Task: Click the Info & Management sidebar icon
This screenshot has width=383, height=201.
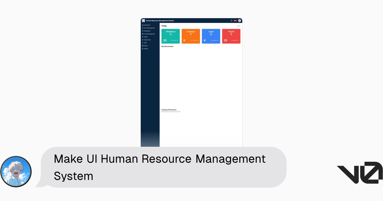Action: pos(143,28)
